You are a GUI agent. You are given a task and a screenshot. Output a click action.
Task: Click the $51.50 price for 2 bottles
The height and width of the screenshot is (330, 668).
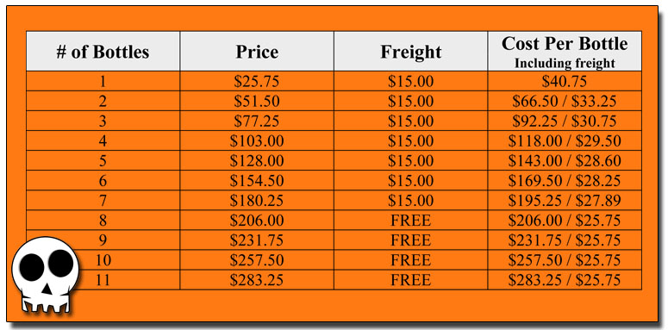257,101
